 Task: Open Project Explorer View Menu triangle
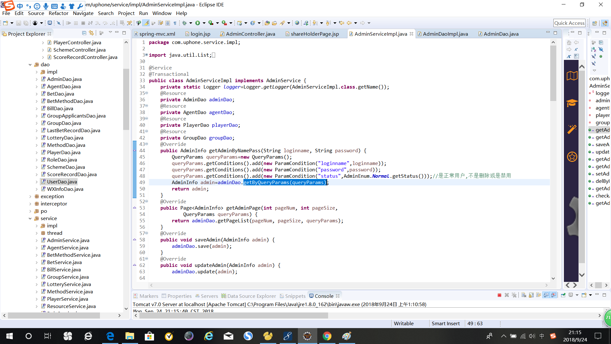pos(110,32)
